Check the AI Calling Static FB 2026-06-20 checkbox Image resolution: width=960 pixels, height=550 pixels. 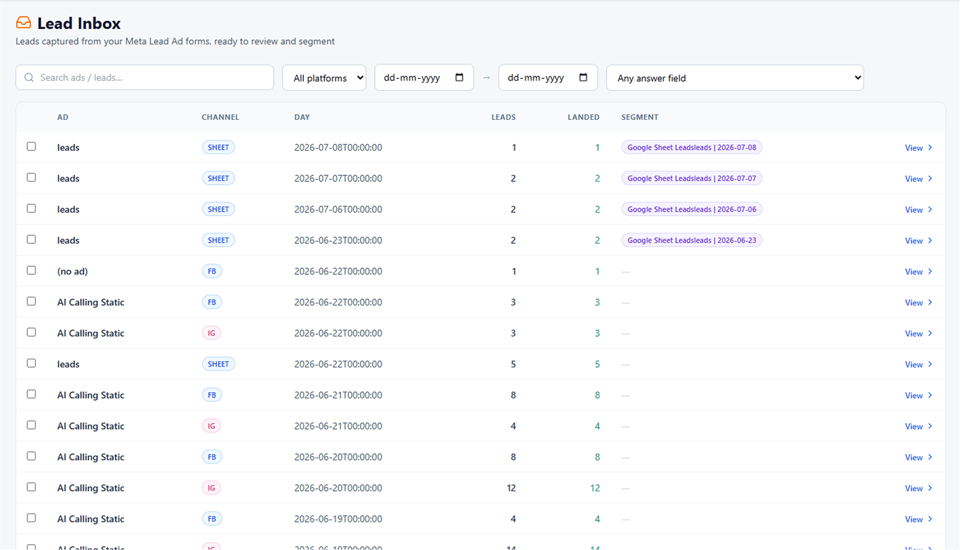point(31,456)
